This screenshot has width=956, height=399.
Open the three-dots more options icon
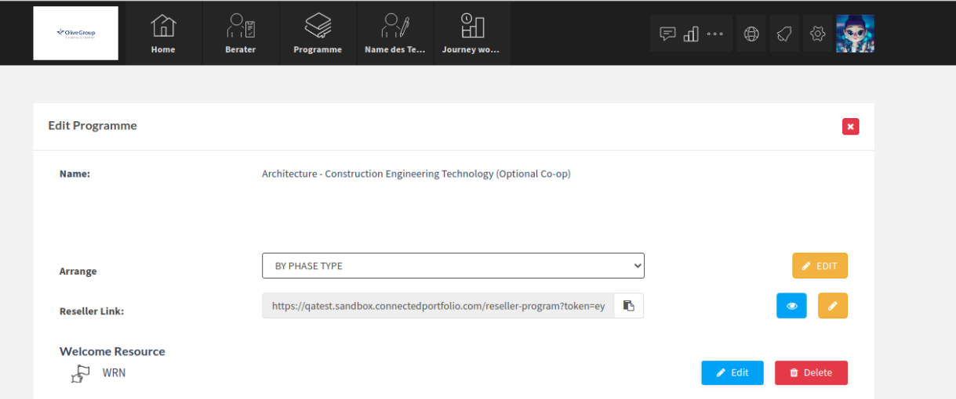pos(714,34)
